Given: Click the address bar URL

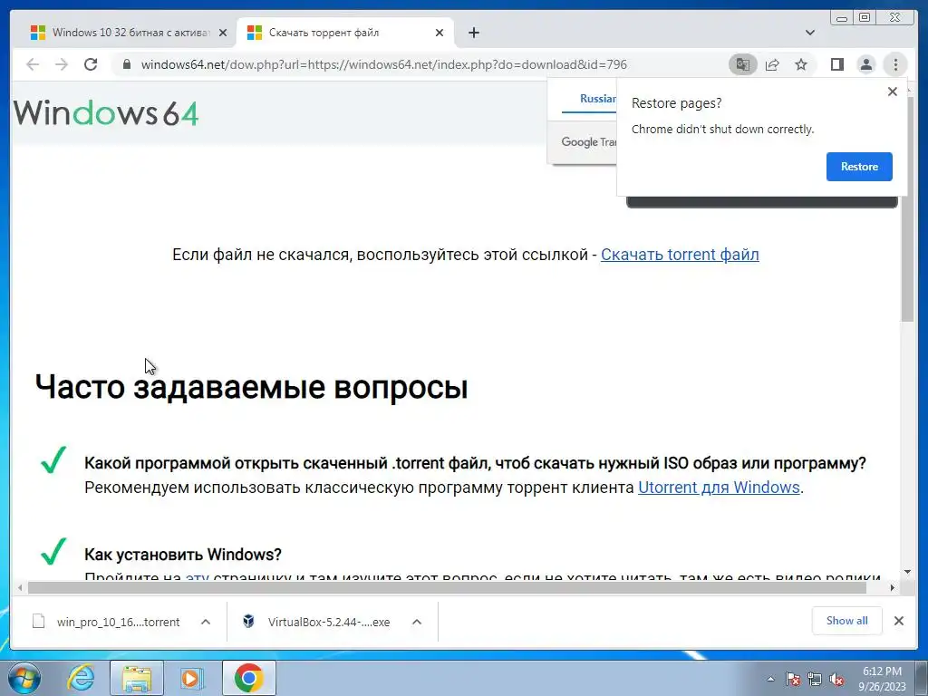Looking at the screenshot, I should 383,64.
